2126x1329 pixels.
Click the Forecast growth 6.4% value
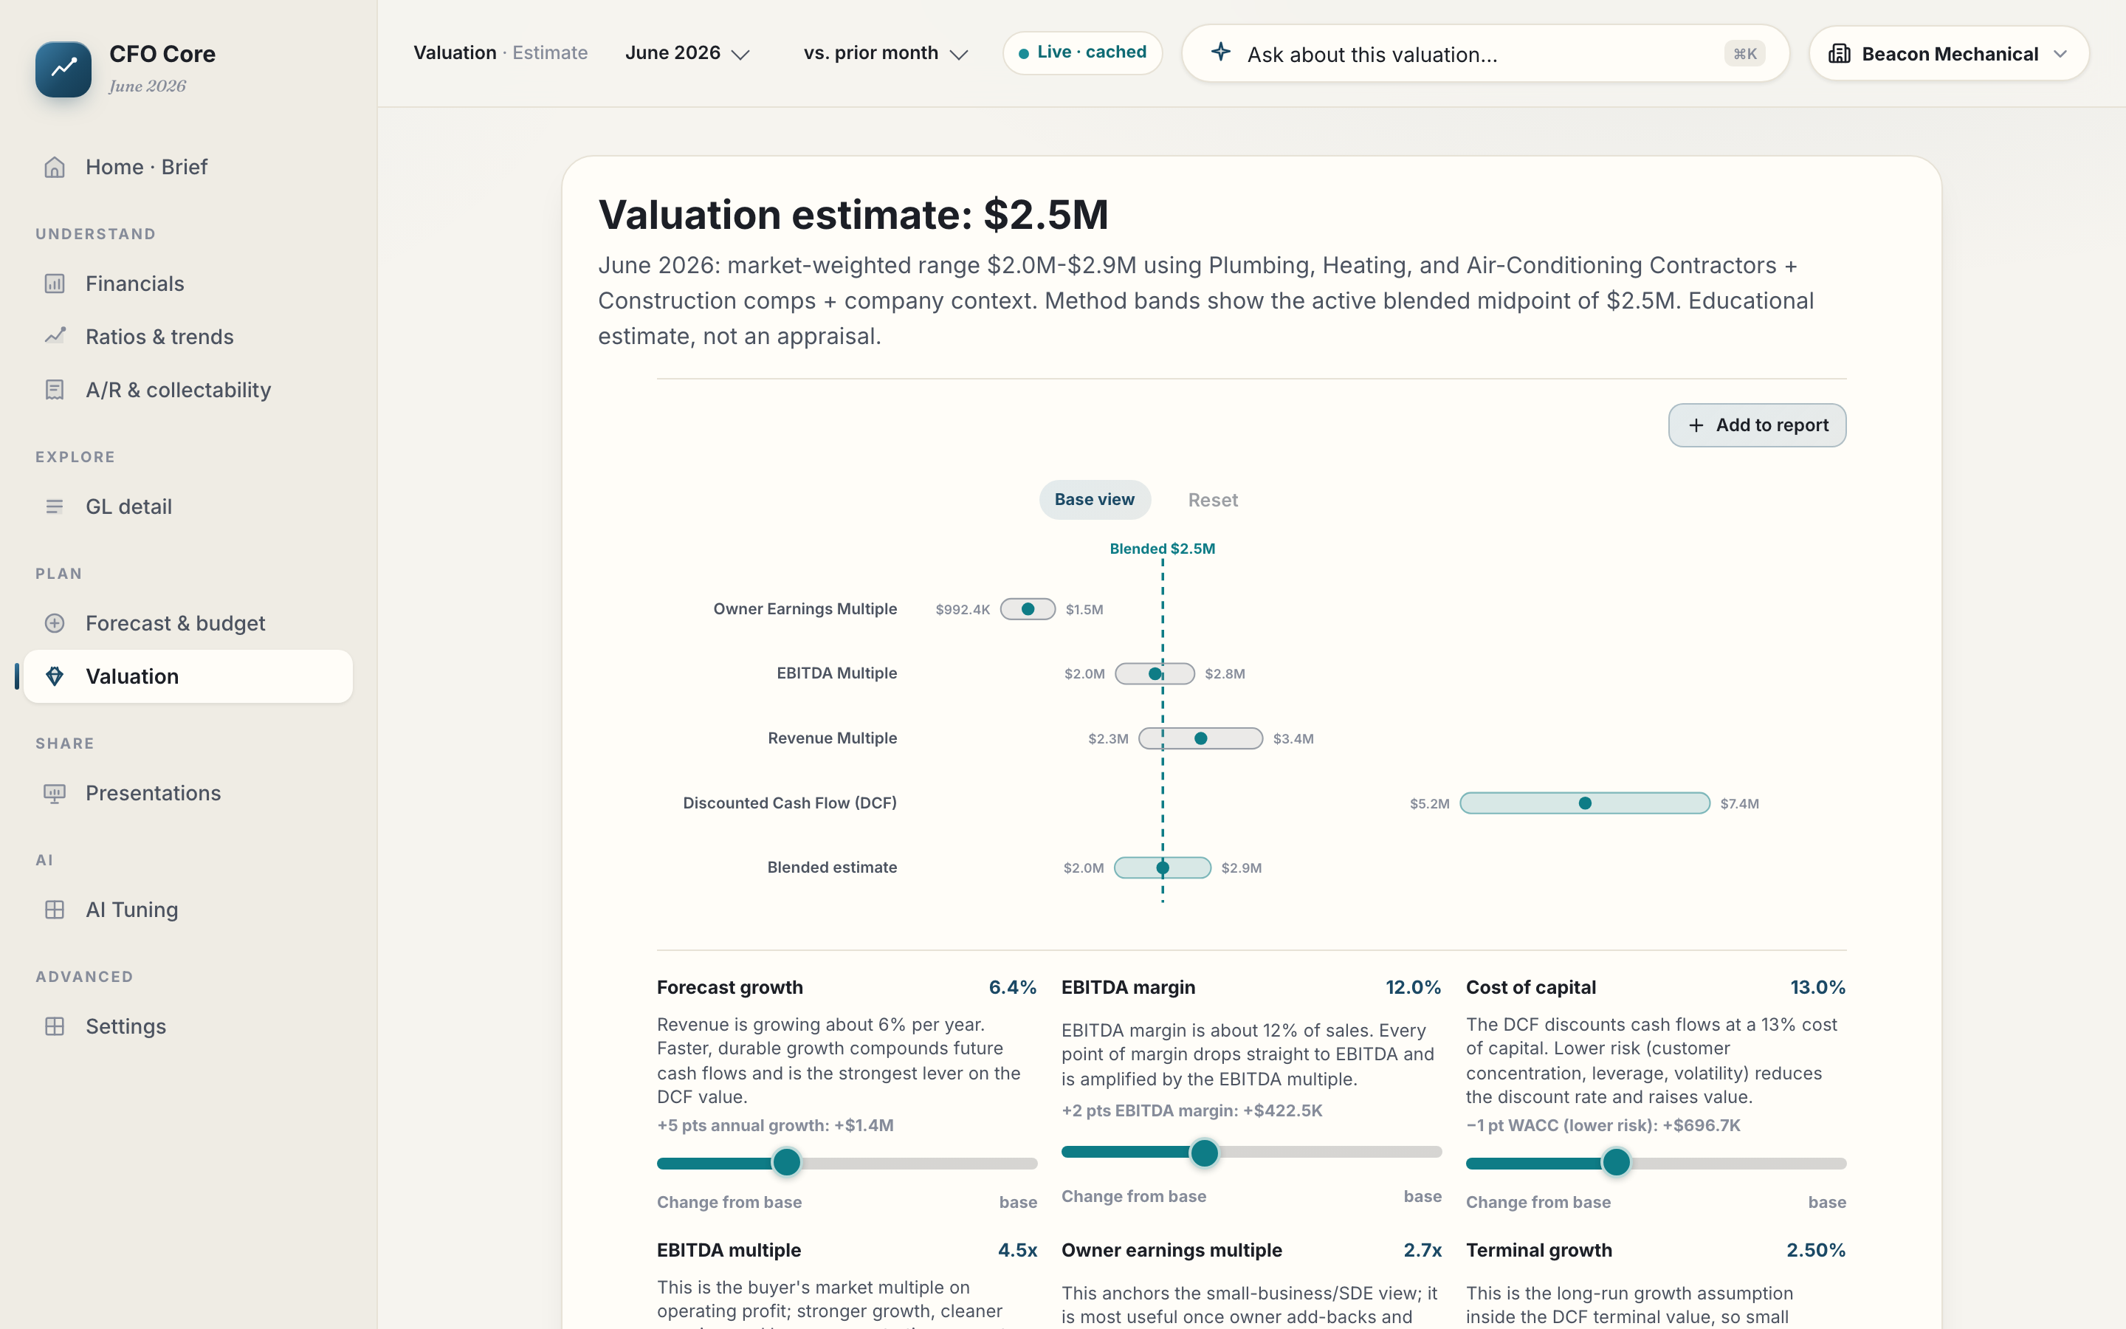click(1012, 987)
